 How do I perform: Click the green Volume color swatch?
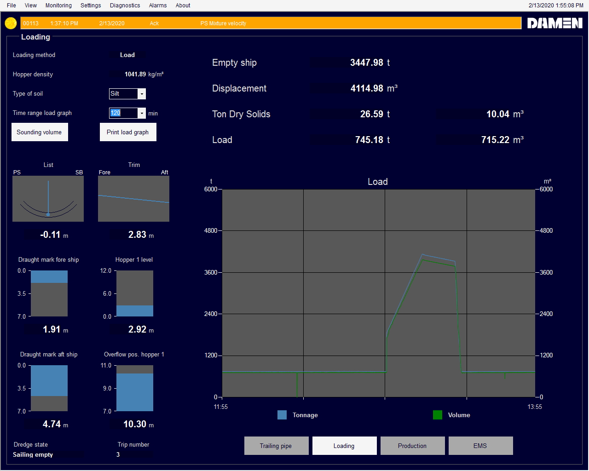click(x=437, y=415)
